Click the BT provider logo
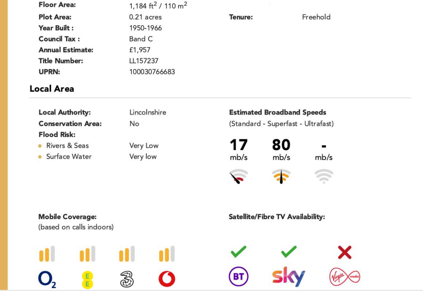This screenshot has width=423, height=291. [x=238, y=277]
